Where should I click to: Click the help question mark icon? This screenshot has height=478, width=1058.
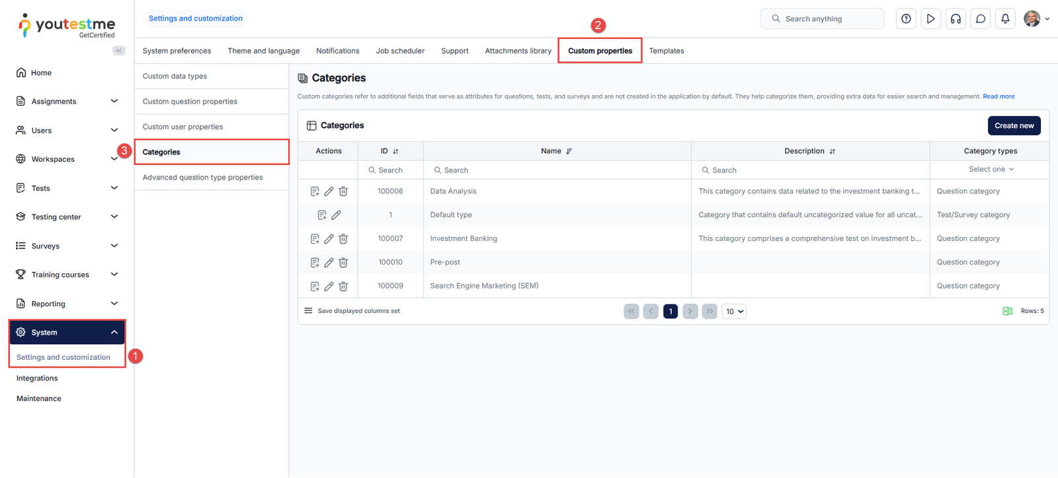click(x=906, y=19)
